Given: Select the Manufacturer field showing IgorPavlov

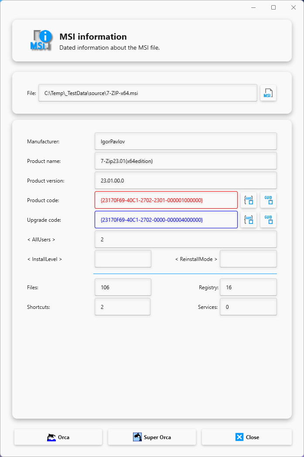Looking at the screenshot, I should [185, 141].
